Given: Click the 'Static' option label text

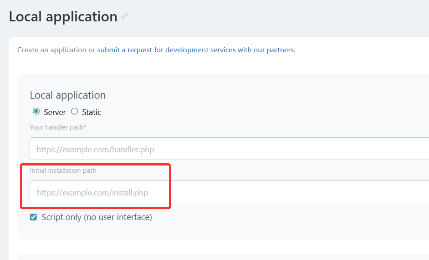Looking at the screenshot, I should (x=92, y=112).
